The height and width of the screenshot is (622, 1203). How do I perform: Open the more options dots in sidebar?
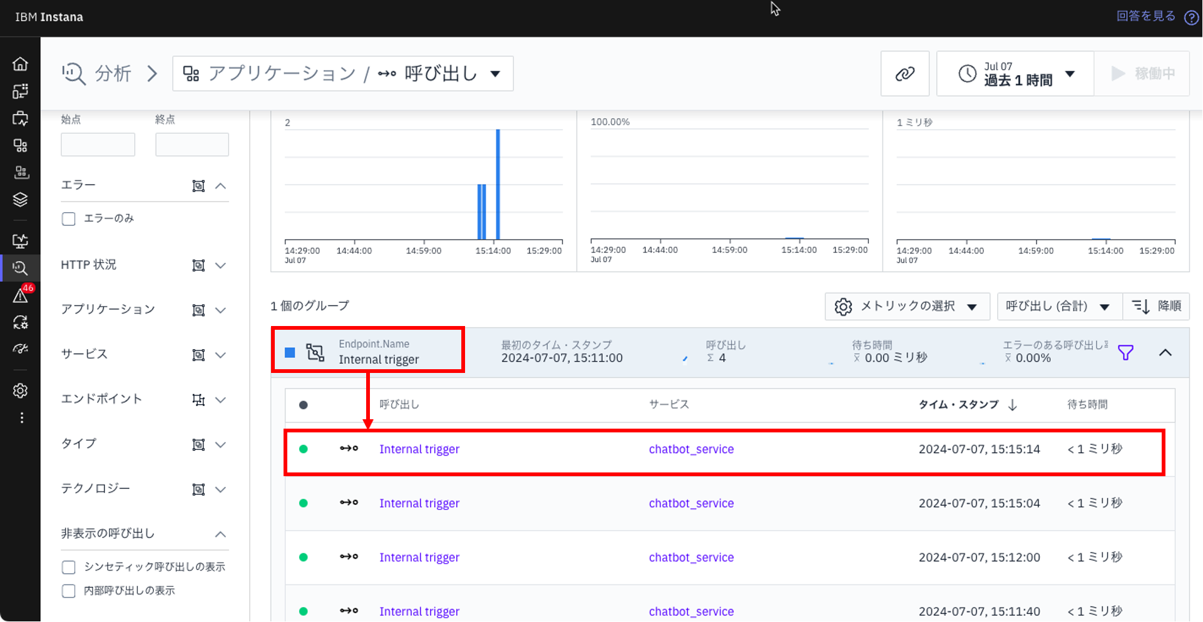point(21,417)
